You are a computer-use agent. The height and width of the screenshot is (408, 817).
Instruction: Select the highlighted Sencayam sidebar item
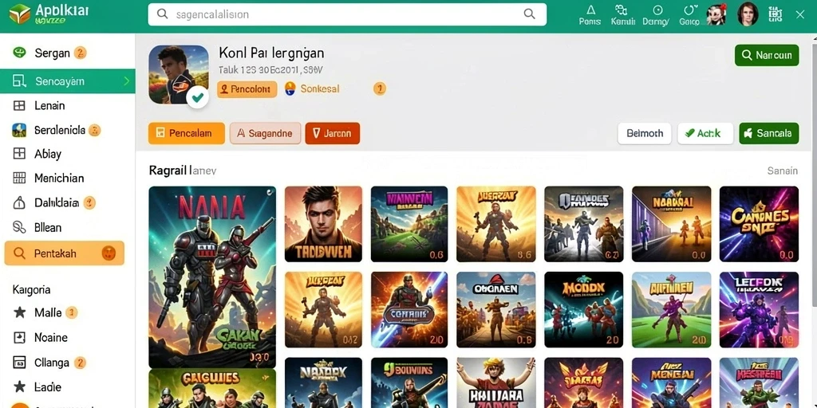pos(68,81)
